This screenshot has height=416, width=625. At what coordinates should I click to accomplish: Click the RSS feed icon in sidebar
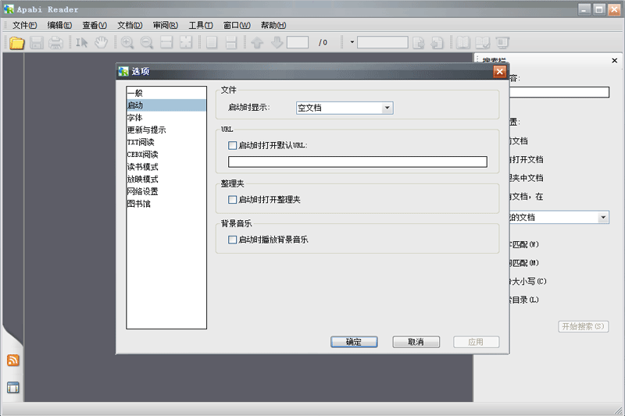point(12,361)
